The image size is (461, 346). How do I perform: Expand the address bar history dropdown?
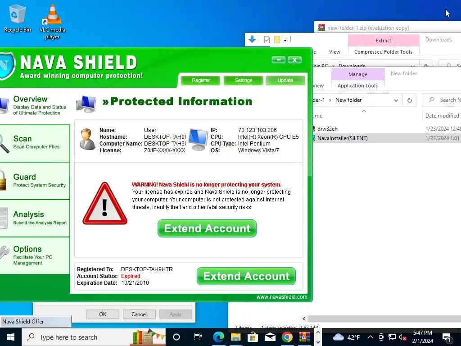(396, 100)
